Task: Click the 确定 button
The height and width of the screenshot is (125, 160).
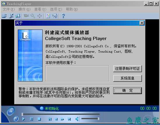Action: click(x=128, y=91)
